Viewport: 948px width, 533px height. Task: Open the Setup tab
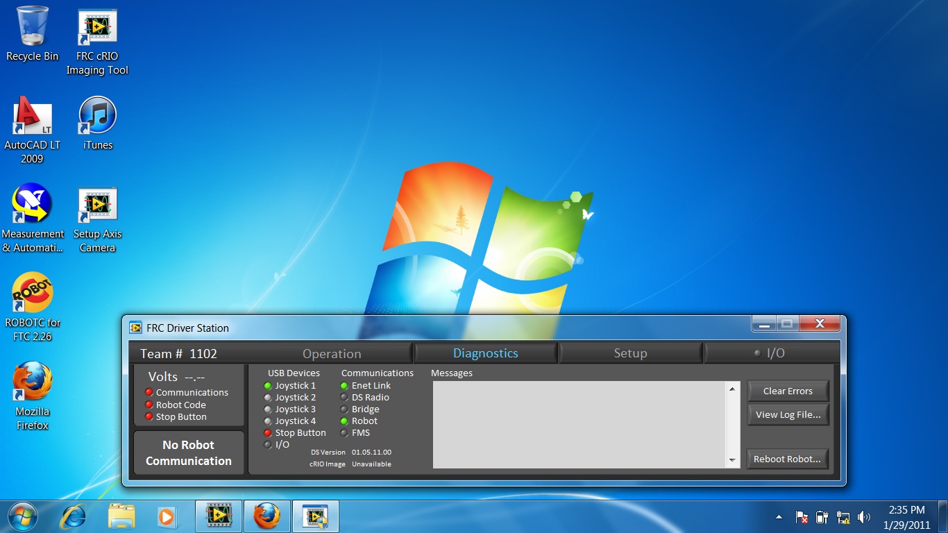[630, 353]
